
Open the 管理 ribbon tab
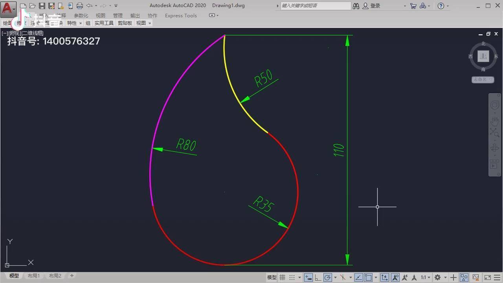tap(118, 16)
